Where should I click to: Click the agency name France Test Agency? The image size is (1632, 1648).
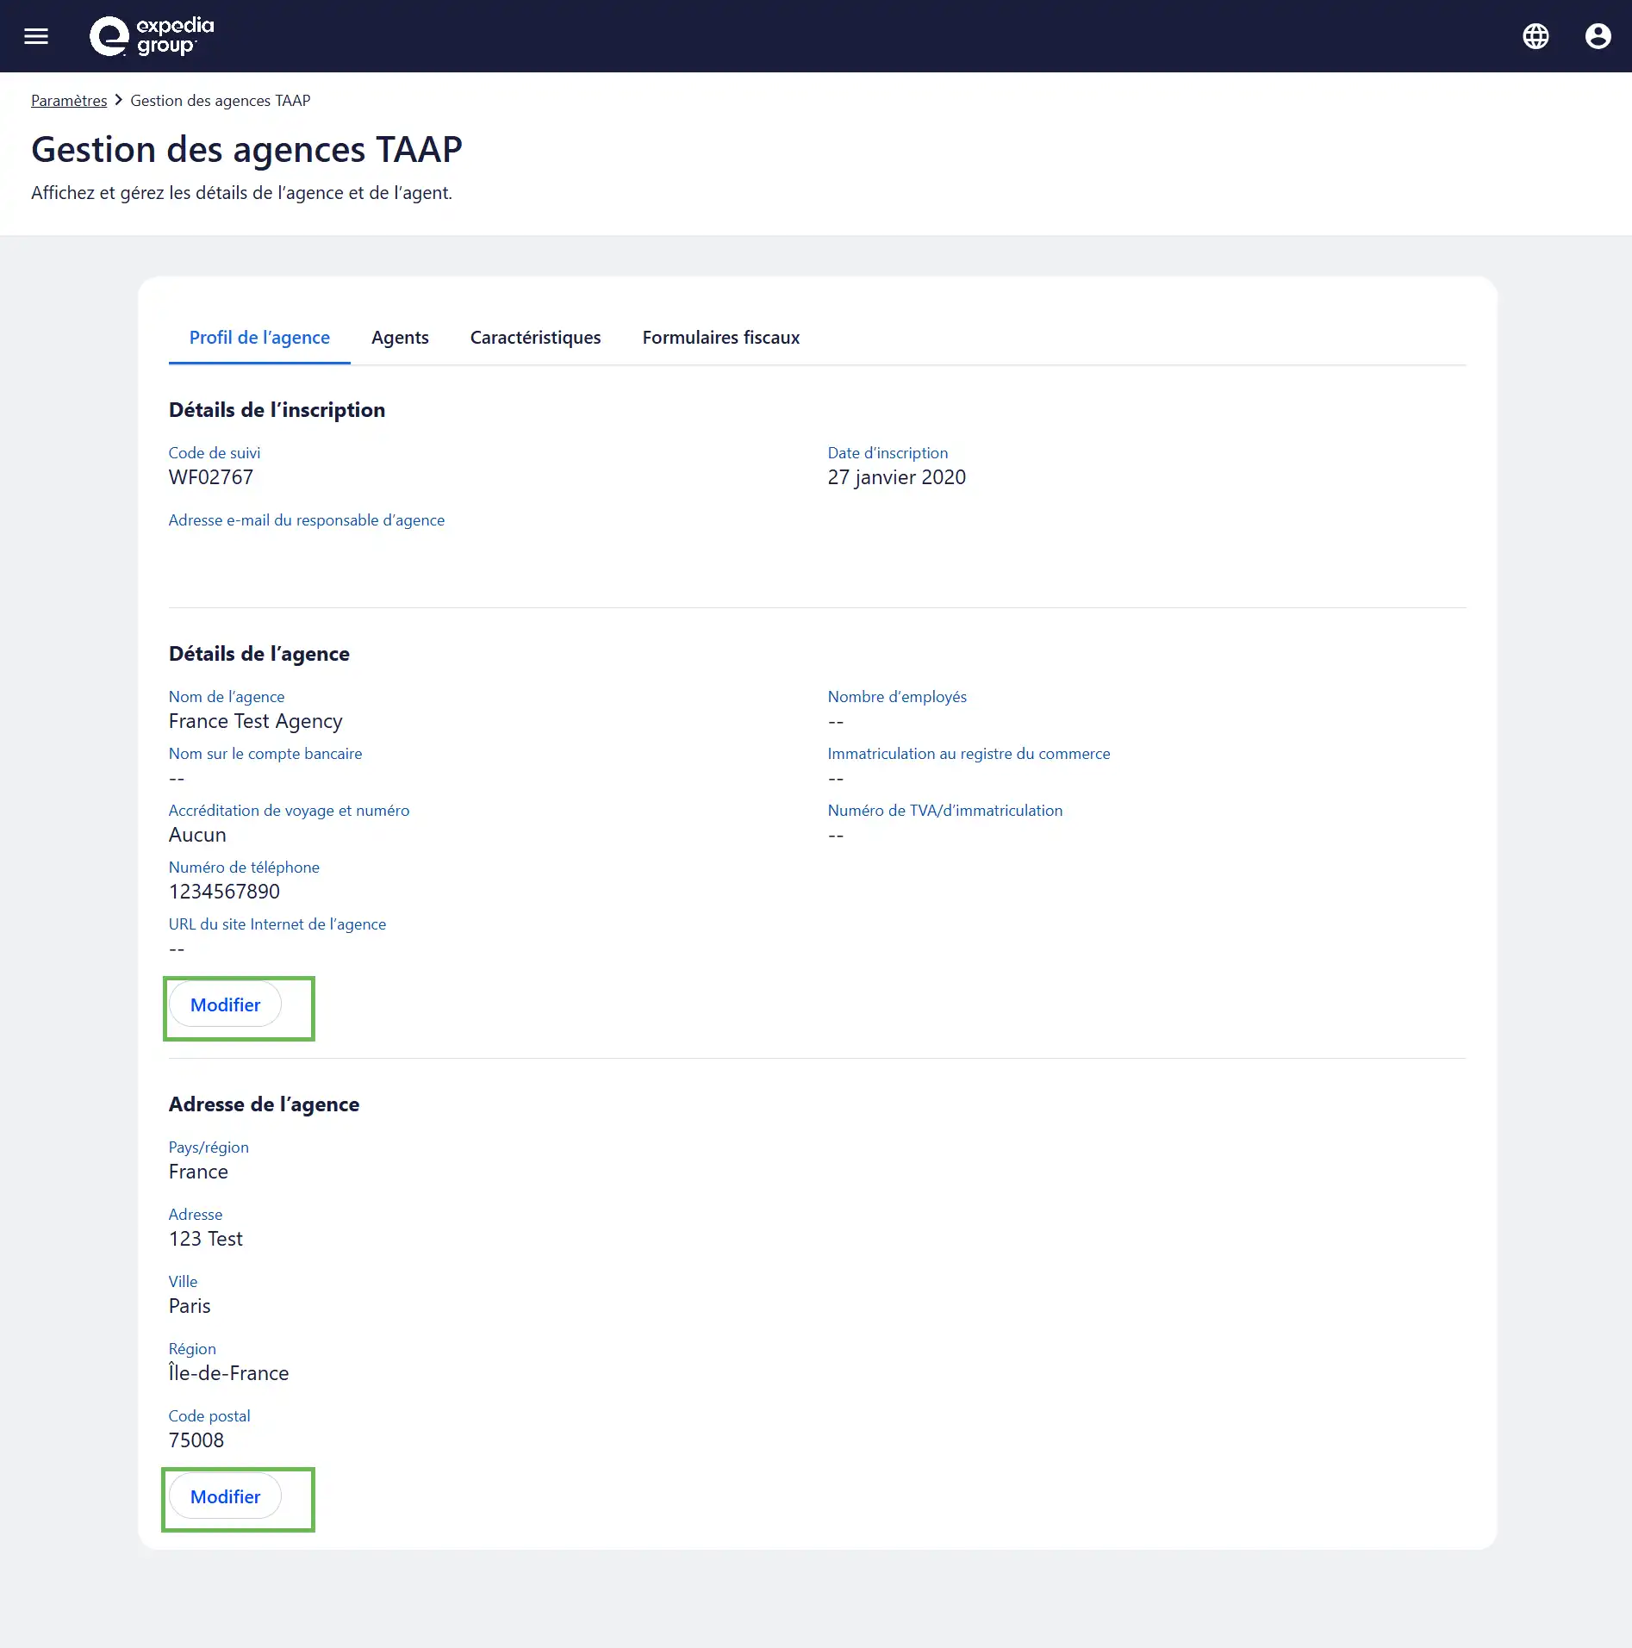[x=256, y=721]
